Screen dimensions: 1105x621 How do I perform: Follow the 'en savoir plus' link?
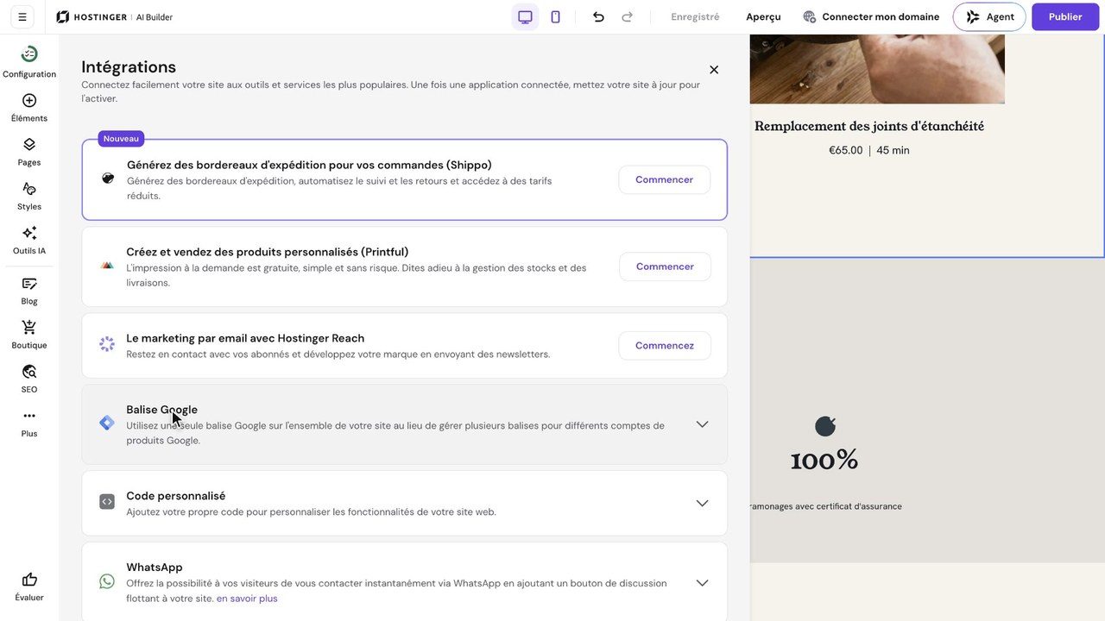247,599
